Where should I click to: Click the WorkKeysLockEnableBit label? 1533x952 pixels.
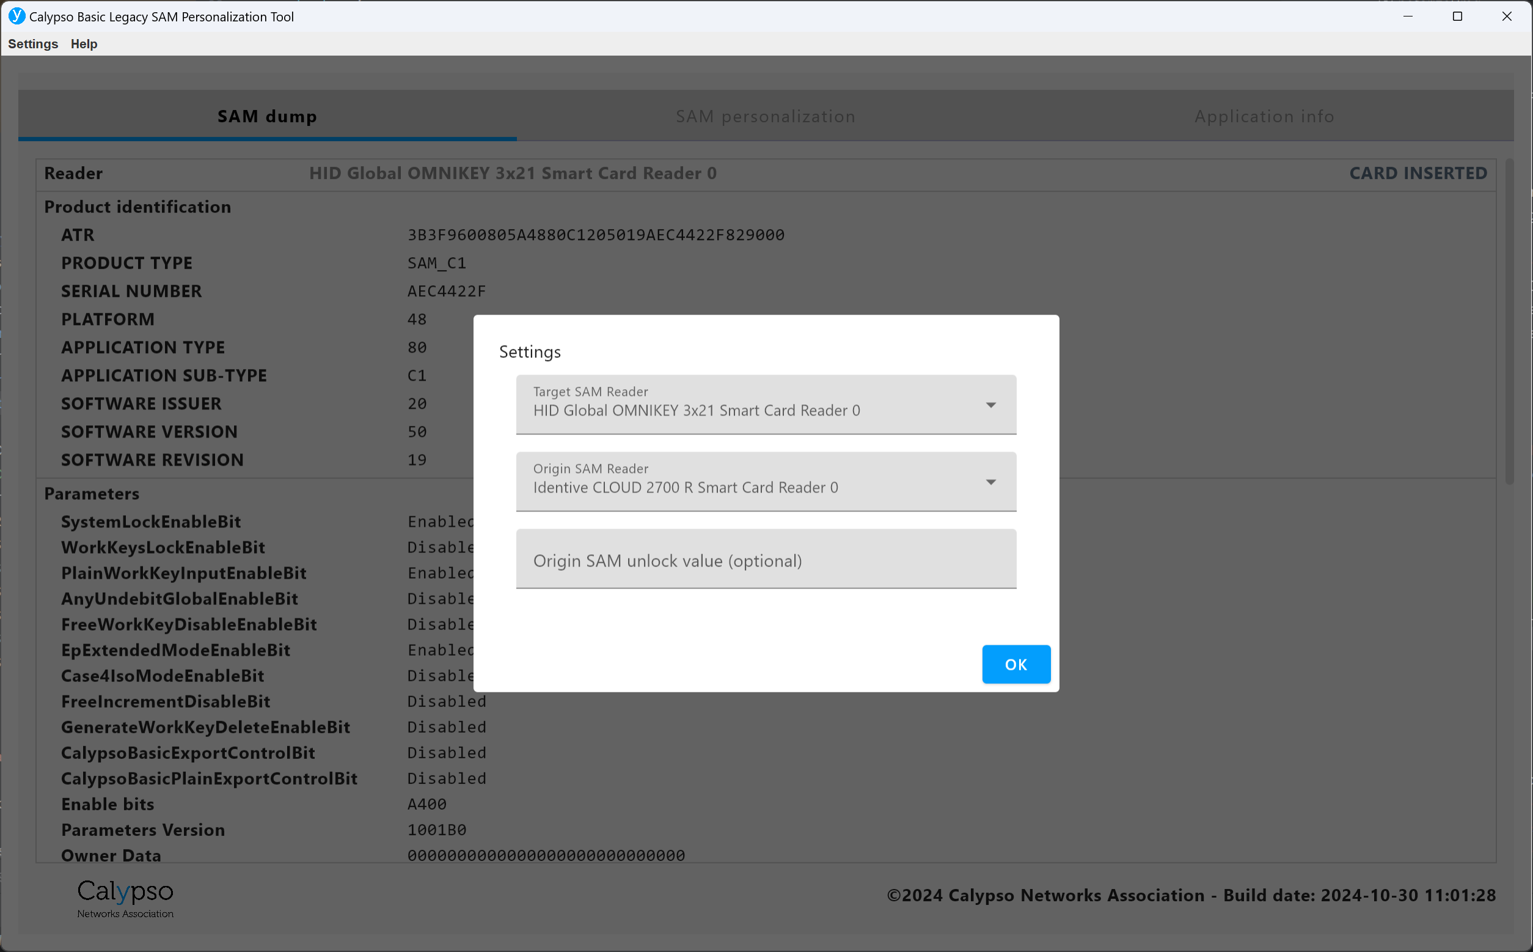tap(163, 547)
